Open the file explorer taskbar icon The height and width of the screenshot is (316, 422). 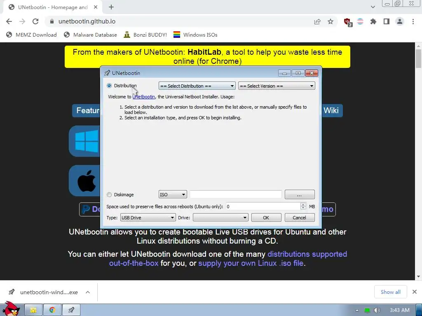tap(33, 310)
